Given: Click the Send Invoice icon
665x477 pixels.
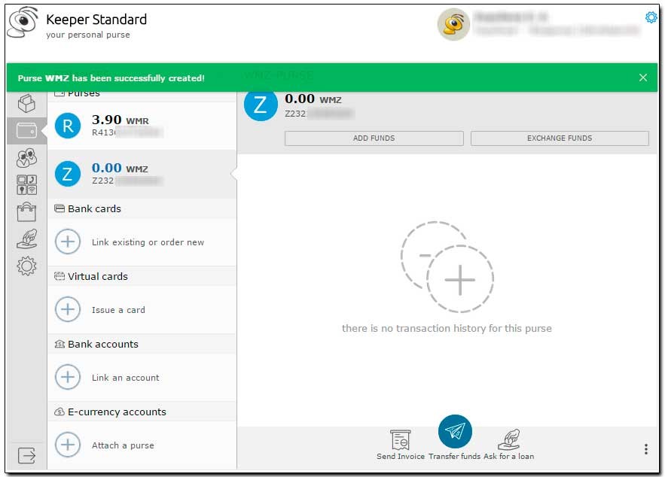Looking at the screenshot, I should tap(400, 440).
